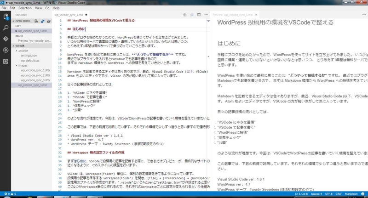Click Open Preview to the Side icon
This screenshot has width=368, height=198.
point(192,15)
